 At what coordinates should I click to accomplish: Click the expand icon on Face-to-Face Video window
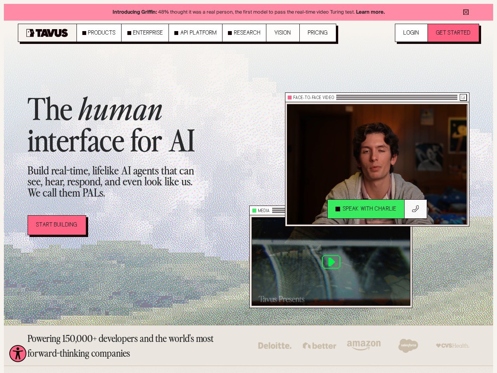click(x=463, y=98)
